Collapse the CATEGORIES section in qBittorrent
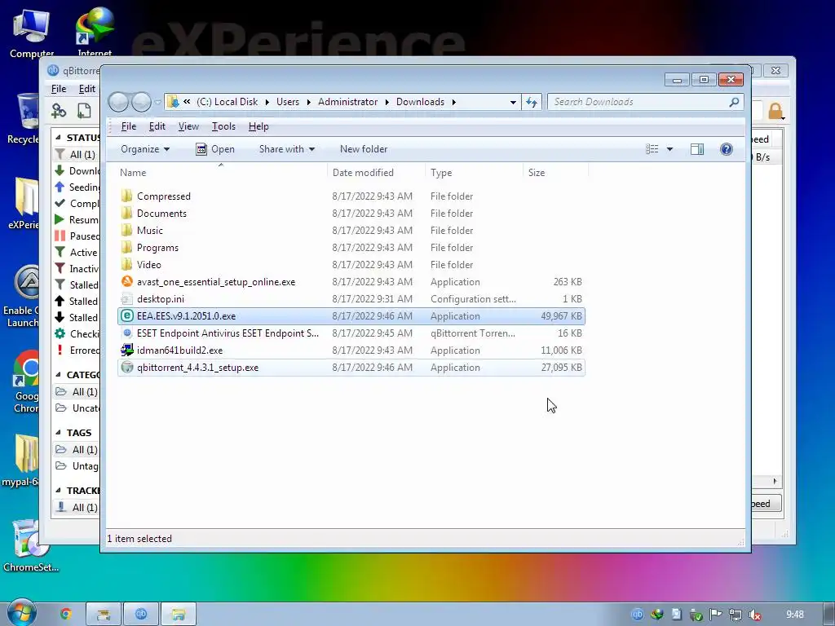Viewport: 835px width, 626px height. tap(59, 375)
